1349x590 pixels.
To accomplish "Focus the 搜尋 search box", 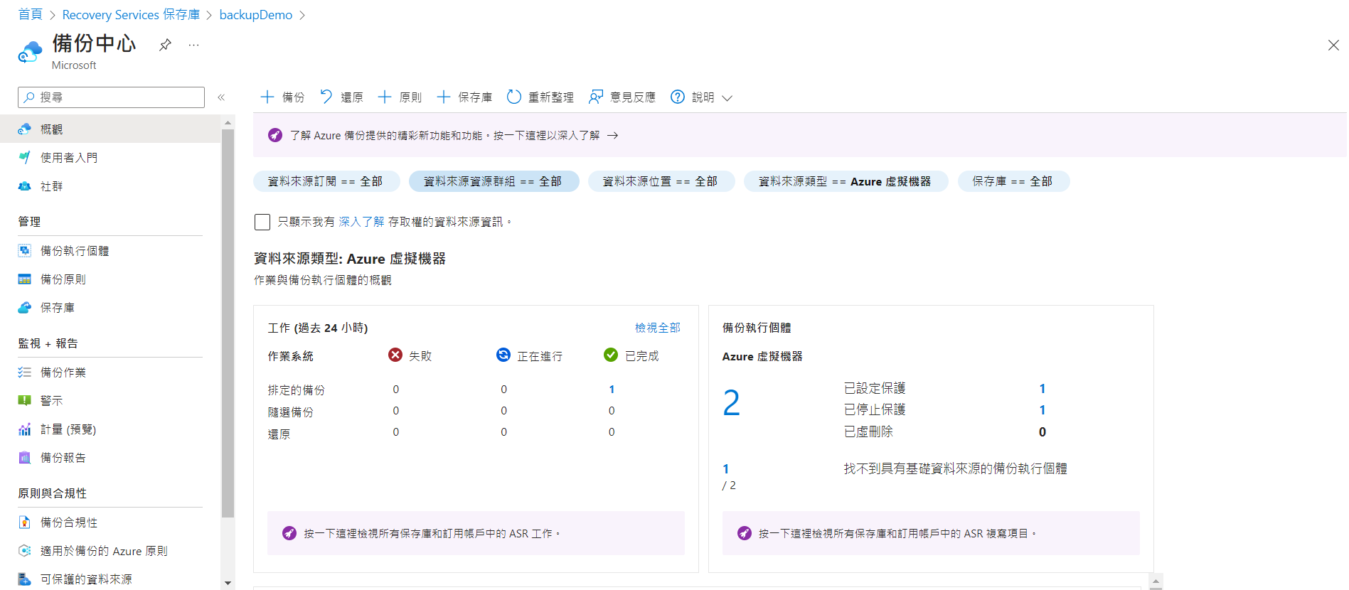I will [x=111, y=97].
